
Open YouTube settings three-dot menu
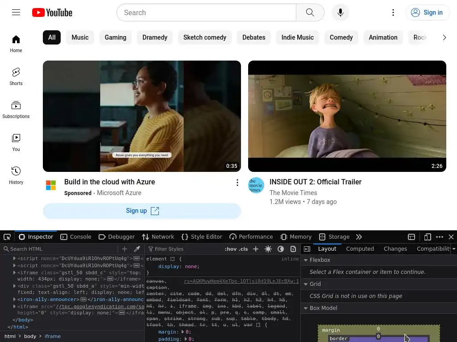(393, 12)
